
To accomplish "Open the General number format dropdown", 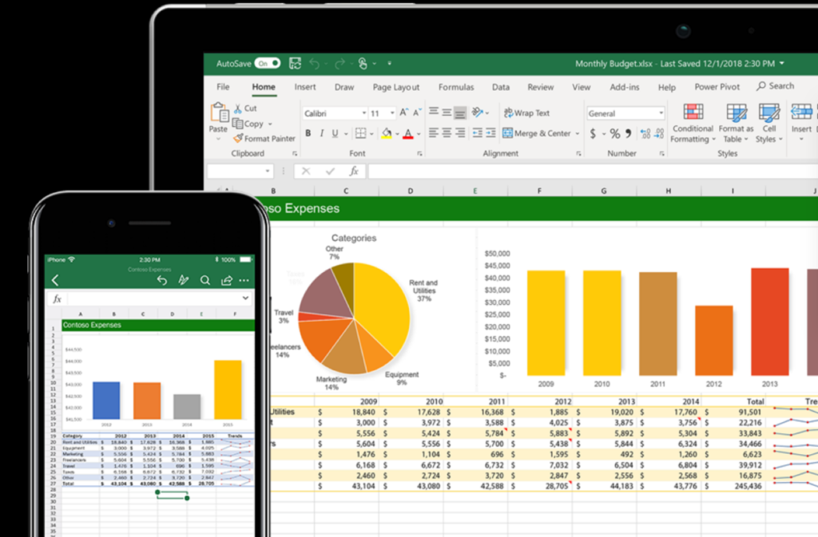I will [661, 114].
